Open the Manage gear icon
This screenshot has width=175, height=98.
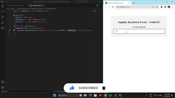3,87
